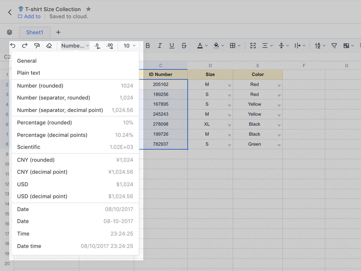The image size is (361, 271).
Task: Decrease decimal places in toolbar
Action: pyautogui.click(x=97, y=46)
